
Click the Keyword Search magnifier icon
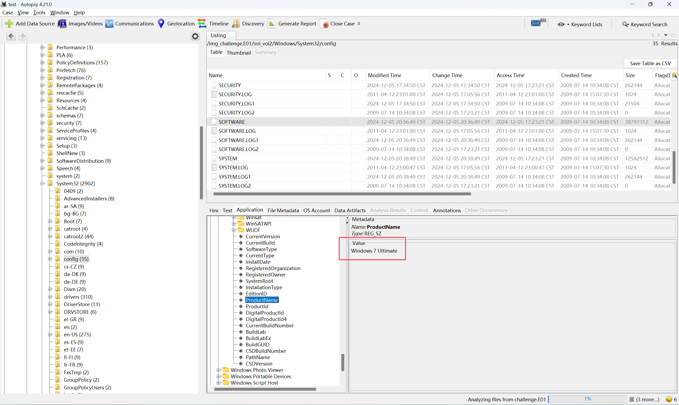click(x=625, y=24)
